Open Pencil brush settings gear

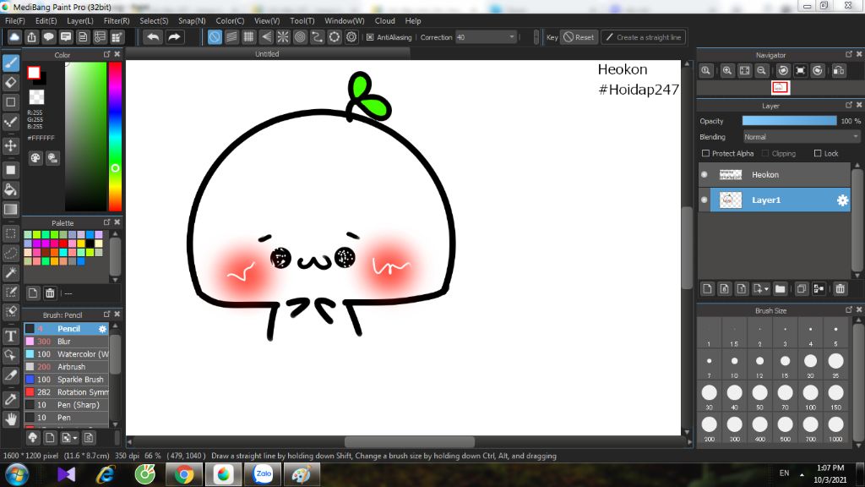coord(102,329)
